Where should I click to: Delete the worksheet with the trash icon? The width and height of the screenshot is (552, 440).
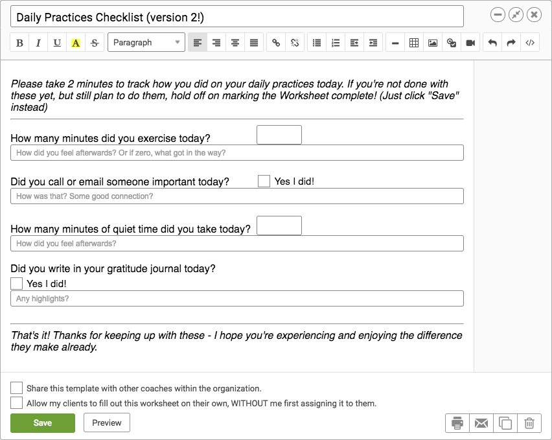[529, 423]
